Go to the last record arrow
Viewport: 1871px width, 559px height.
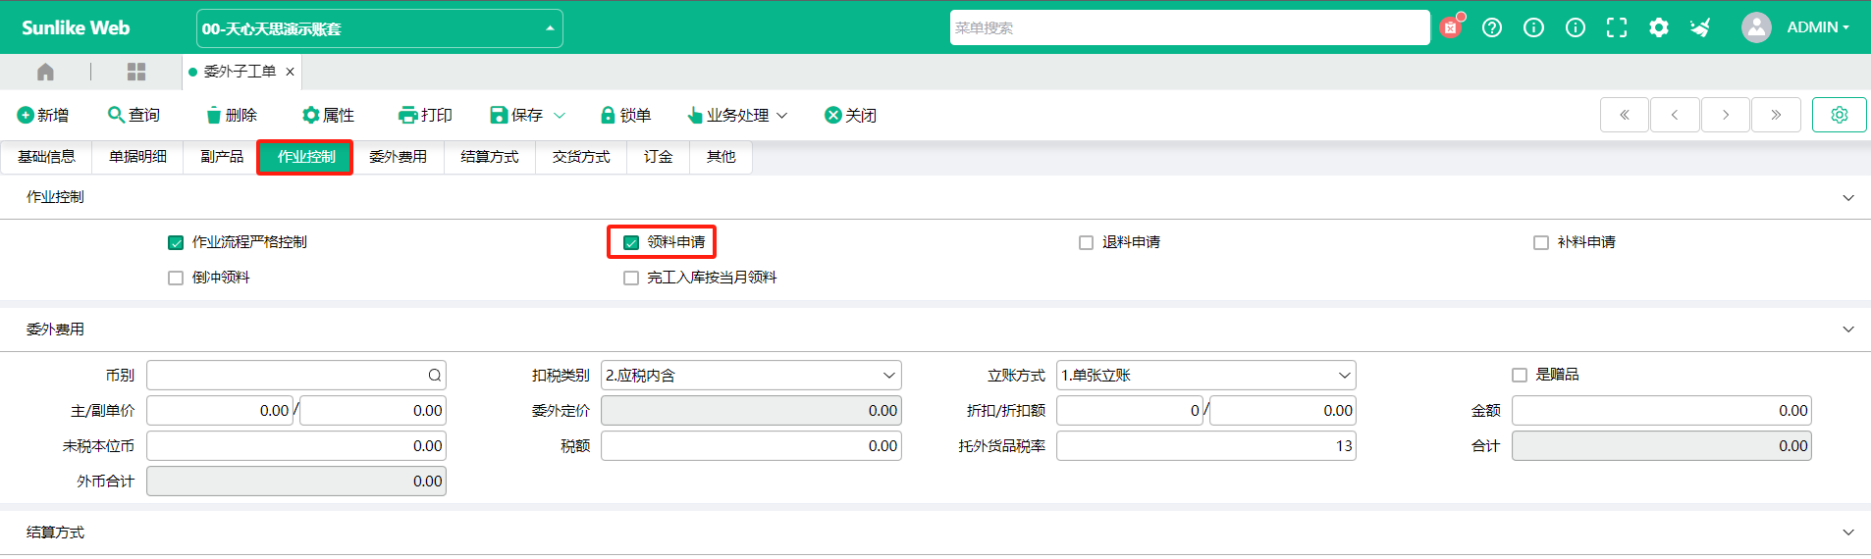tap(1776, 115)
